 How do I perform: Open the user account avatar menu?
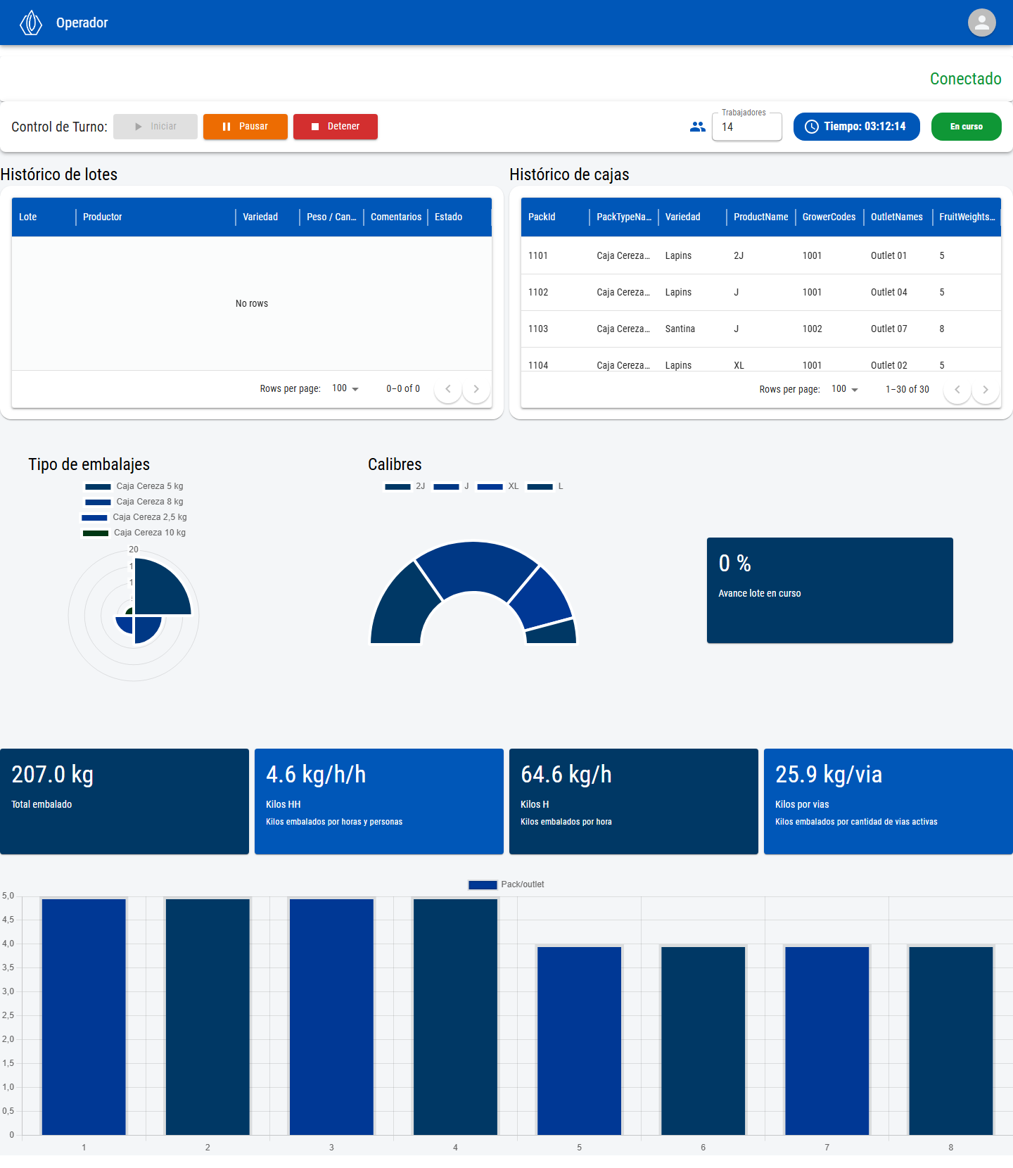point(981,23)
